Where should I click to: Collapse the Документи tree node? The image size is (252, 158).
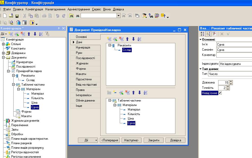(3, 58)
